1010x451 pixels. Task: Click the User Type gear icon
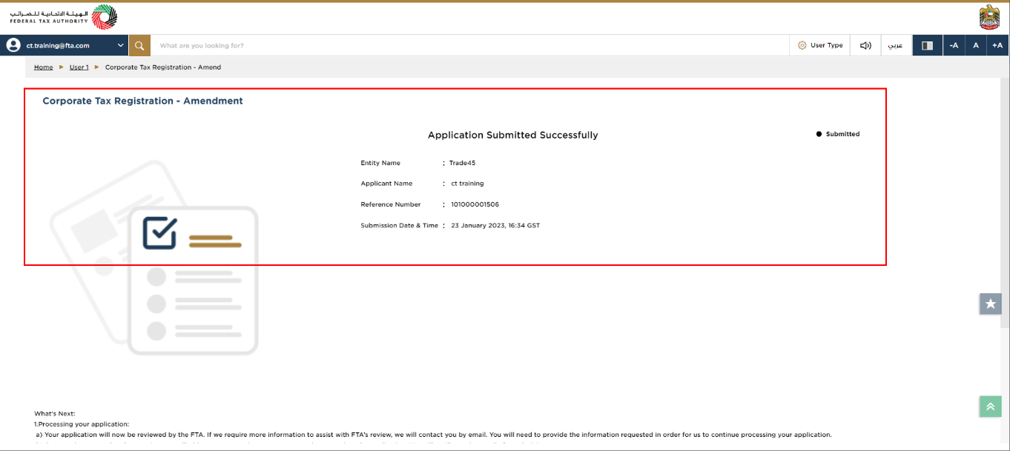point(802,45)
